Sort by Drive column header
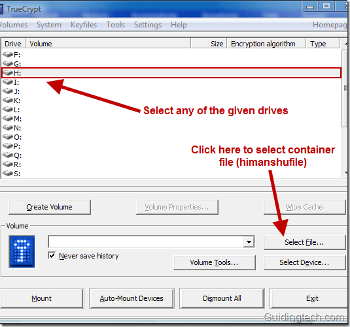Screen dimensions: 350x327 13,44
